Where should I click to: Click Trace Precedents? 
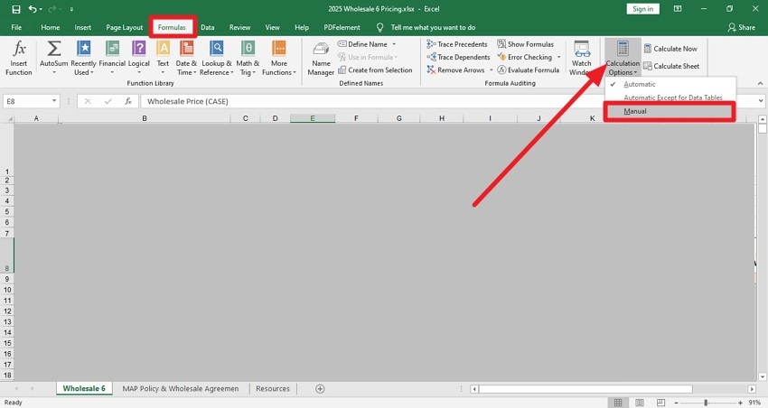pyautogui.click(x=457, y=44)
